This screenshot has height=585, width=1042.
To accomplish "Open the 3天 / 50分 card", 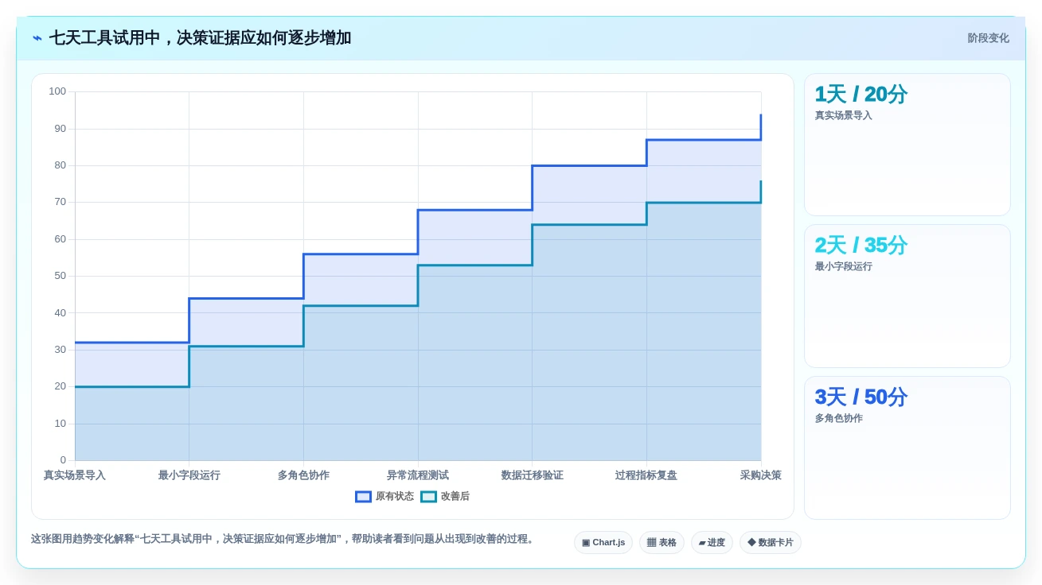I will tap(907, 447).
